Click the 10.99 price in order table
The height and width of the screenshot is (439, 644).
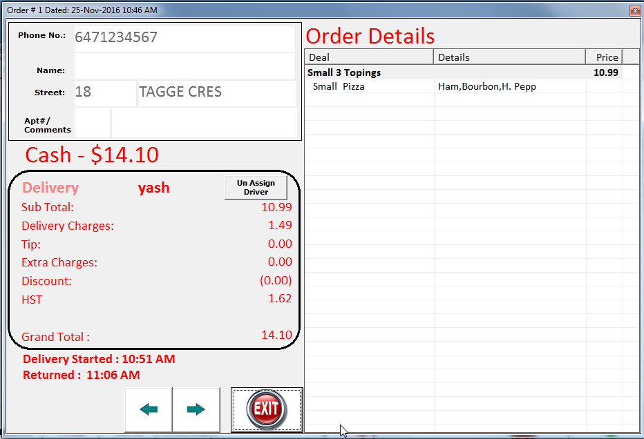pos(606,72)
